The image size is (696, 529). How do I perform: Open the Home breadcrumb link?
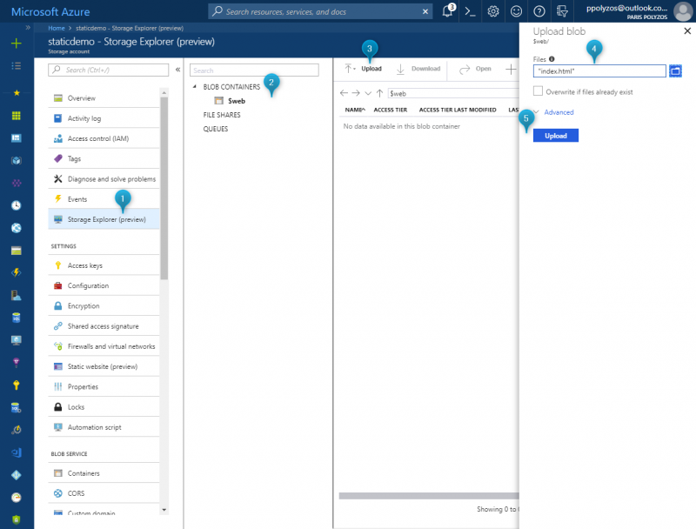(x=56, y=28)
